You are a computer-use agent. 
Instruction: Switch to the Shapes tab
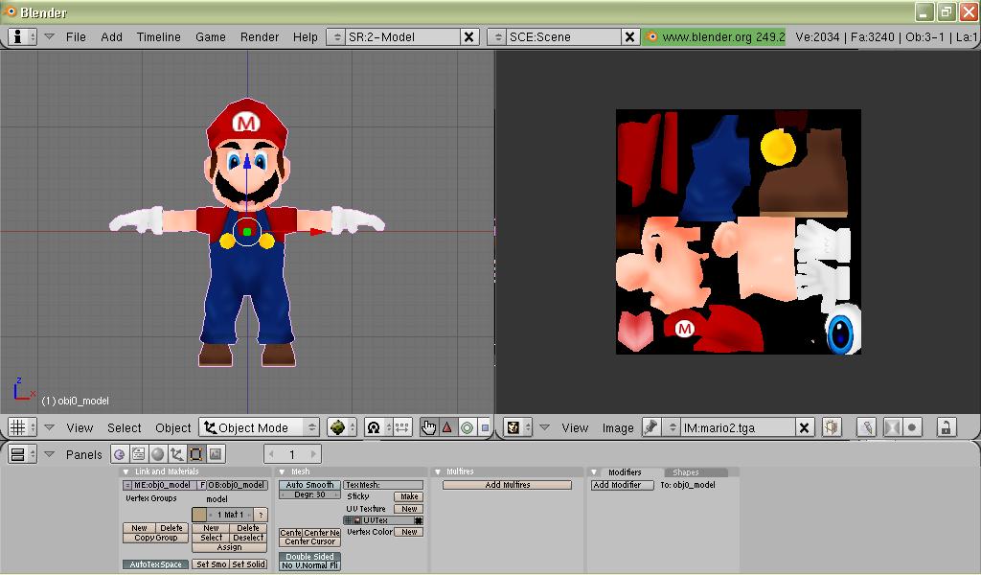(686, 471)
